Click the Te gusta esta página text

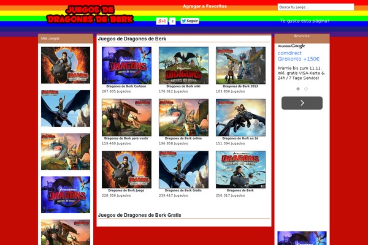[x=305, y=21]
